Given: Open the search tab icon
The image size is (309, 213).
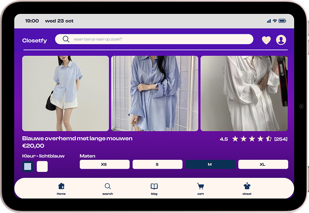Looking at the screenshot, I should coord(107,186).
